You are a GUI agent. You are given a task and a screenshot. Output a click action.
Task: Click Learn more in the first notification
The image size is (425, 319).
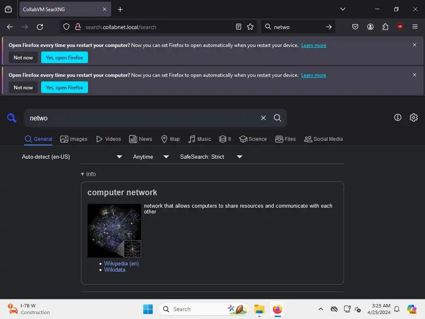pos(314,45)
